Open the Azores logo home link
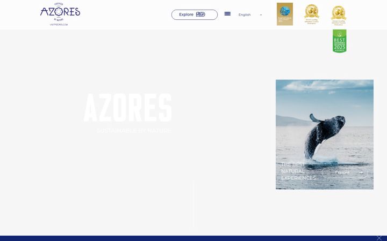 click(60, 14)
